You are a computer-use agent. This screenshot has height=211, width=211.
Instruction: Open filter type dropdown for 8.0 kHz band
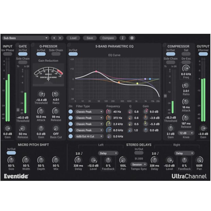(89, 130)
